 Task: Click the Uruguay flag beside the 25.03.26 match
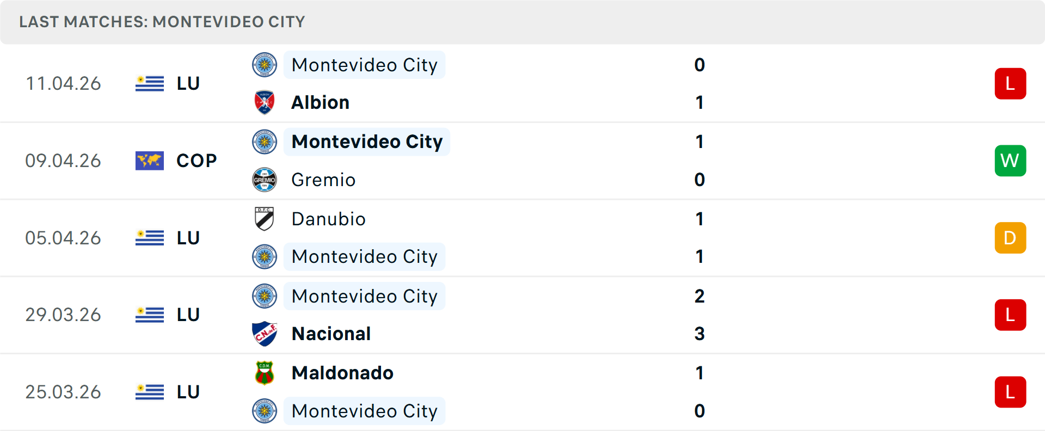(x=150, y=392)
